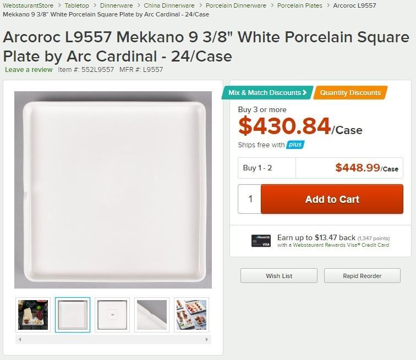Screen dimensions: 416x360
Task: Add item to Wish List
Action: pyautogui.click(x=279, y=276)
